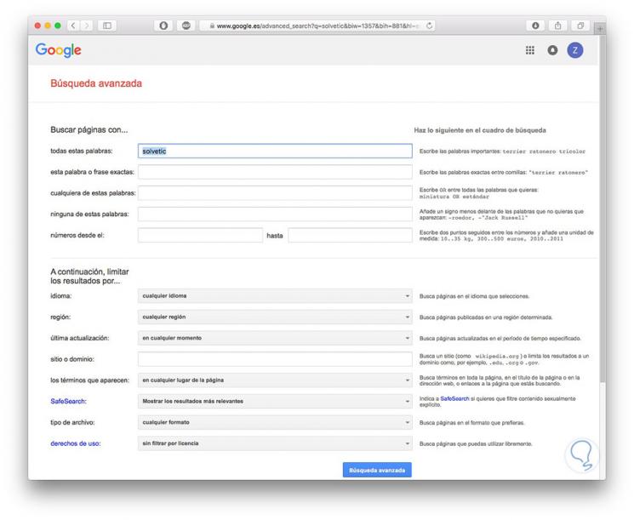Viewport: 634px width, 520px height.
Task: Open the tipo de archivo dropdown
Action: (275, 422)
